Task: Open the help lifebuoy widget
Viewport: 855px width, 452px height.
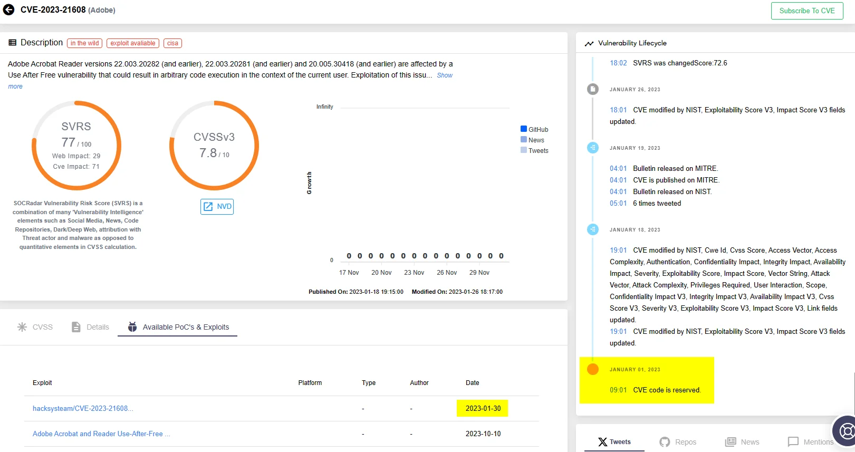Action: click(846, 431)
